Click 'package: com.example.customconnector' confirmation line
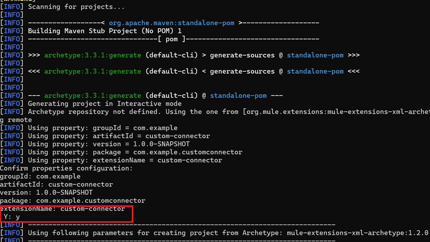The height and width of the screenshot is (242, 430). (x=73, y=200)
